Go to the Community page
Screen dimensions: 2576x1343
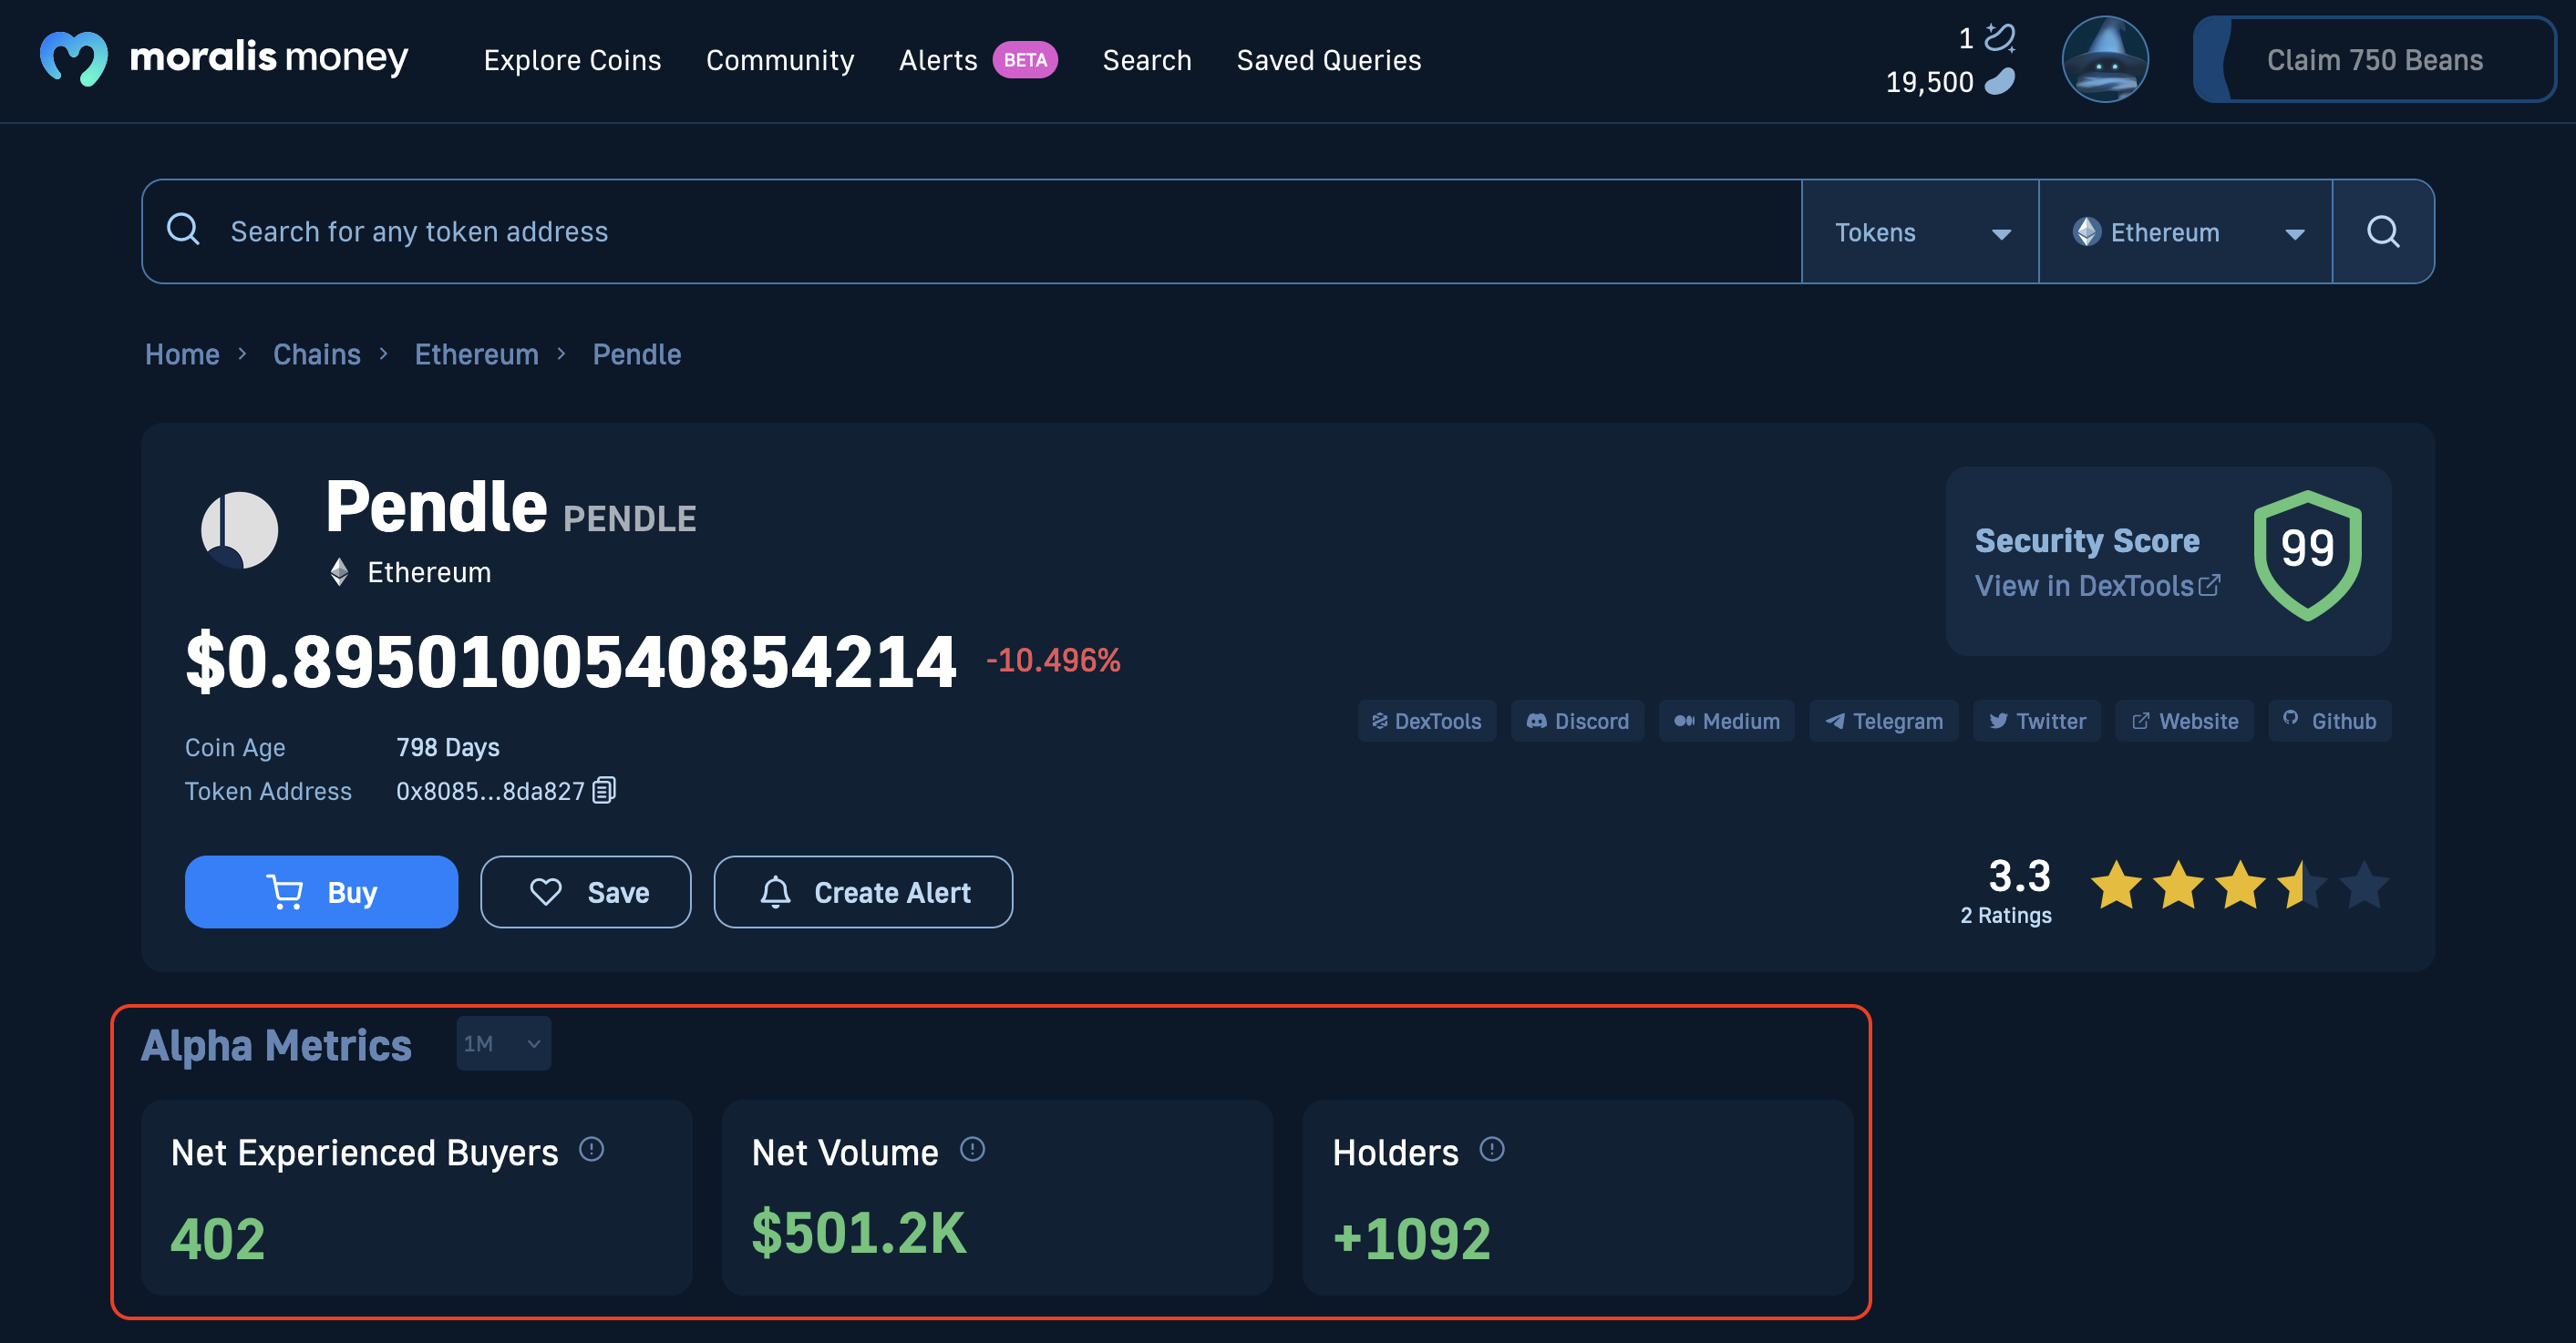click(x=780, y=60)
